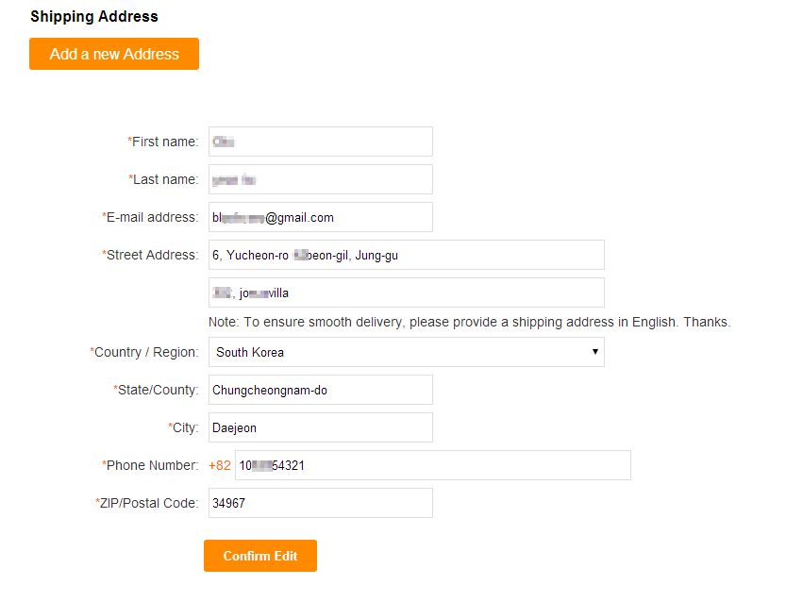Open the Country / Region dropdown
Screen dimensions: 786x602
point(406,352)
